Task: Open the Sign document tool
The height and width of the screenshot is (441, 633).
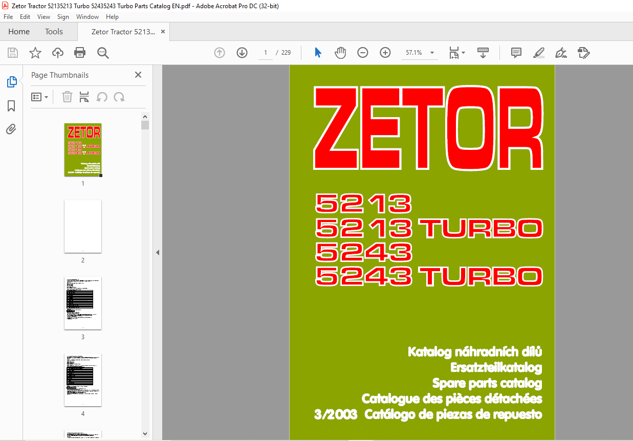Action: 561,53
